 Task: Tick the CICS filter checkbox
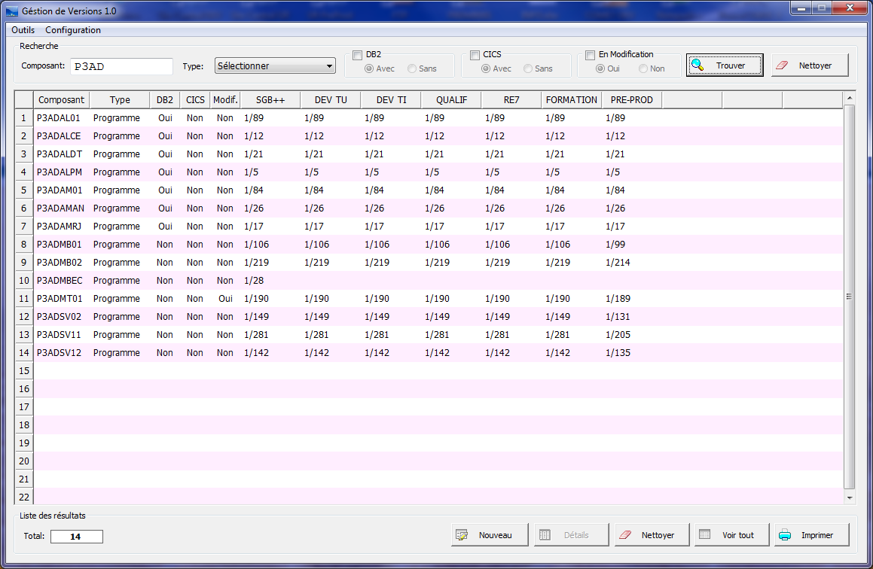(475, 55)
